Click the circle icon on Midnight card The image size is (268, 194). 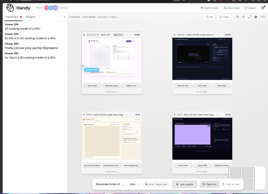coord(218,35)
